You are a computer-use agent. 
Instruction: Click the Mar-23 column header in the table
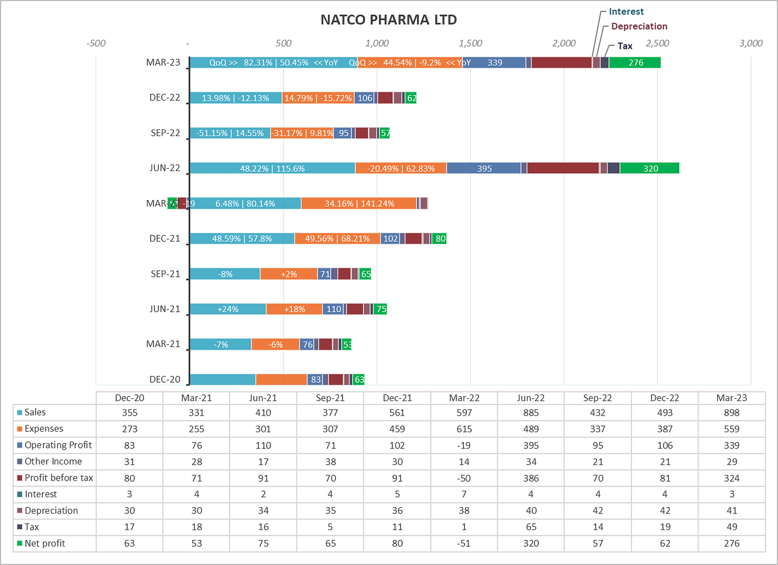click(x=732, y=398)
